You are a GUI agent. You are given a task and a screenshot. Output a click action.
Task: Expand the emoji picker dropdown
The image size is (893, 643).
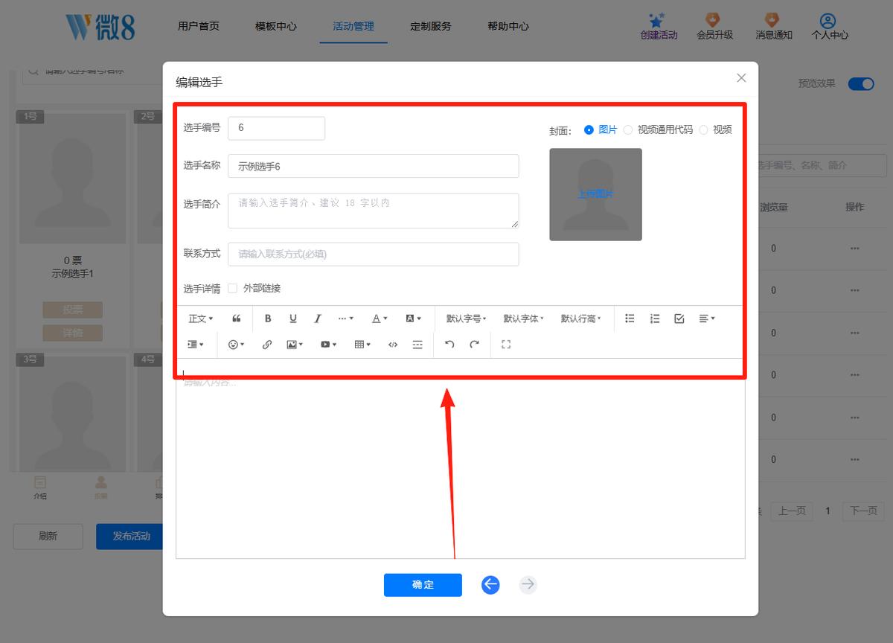[x=237, y=345]
